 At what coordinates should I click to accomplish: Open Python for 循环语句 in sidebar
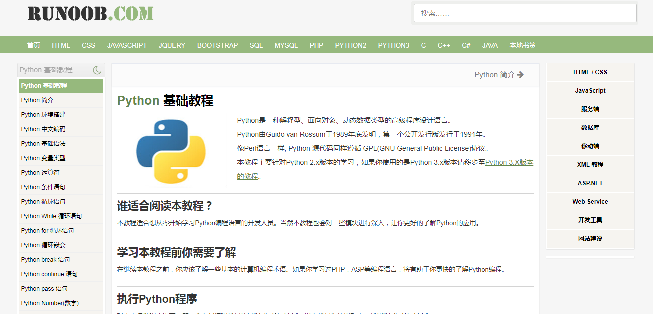click(61, 231)
